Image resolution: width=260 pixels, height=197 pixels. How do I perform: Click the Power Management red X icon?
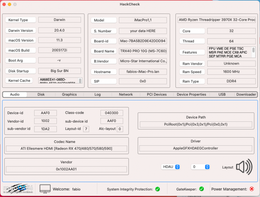(252, 189)
